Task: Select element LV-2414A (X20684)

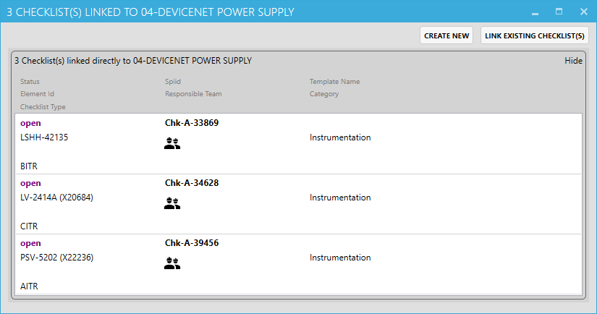Action: pyautogui.click(x=56, y=198)
